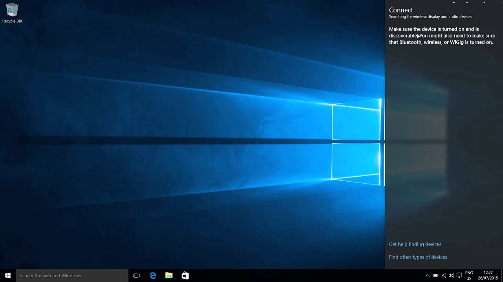Open the Recycle Bin desktop icon
503x282 pixels.
point(12,13)
